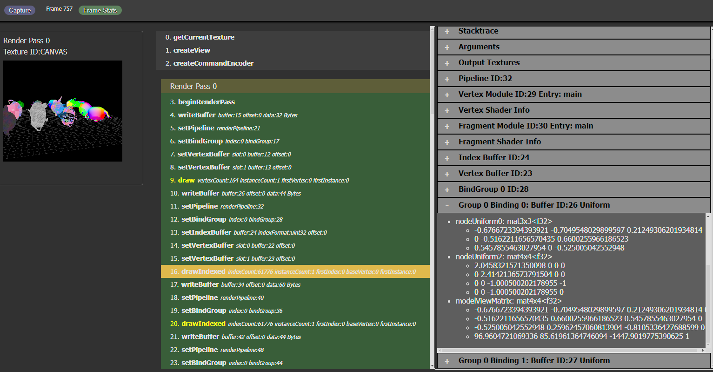This screenshot has width=713, height=372.
Task: Expand the BindGroup 0 ID:28 section
Action: 573,189
